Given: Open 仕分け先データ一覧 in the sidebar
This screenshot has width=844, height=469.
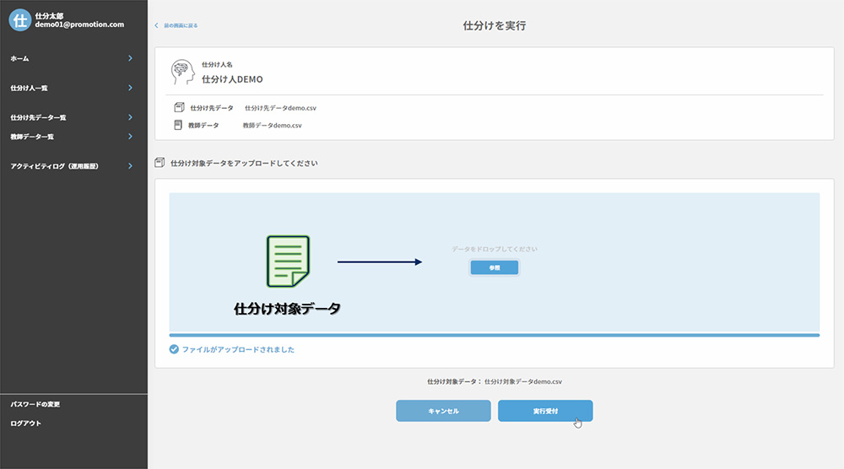Looking at the screenshot, I should point(38,117).
